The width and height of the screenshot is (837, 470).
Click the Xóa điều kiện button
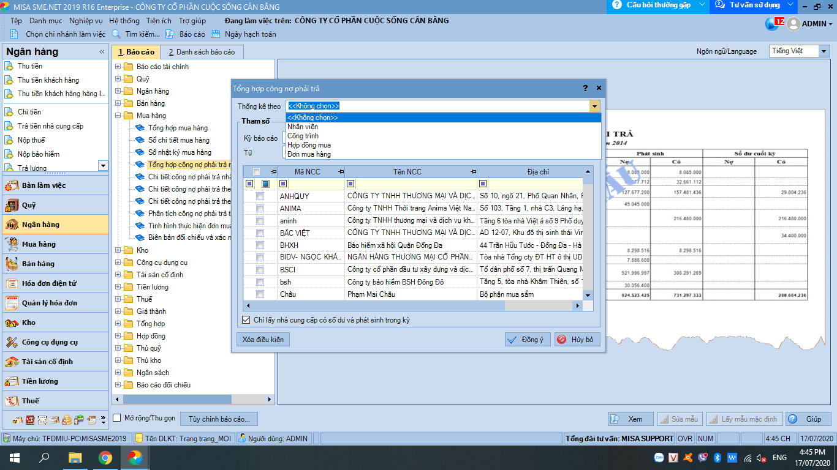click(x=262, y=340)
